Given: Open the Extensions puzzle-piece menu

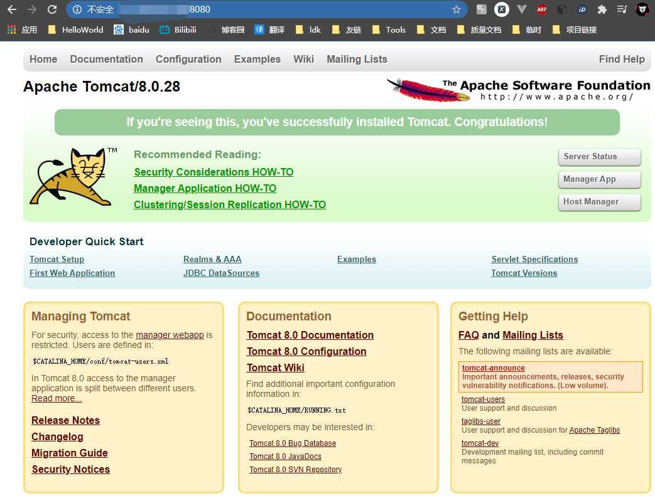Looking at the screenshot, I should tap(602, 9).
